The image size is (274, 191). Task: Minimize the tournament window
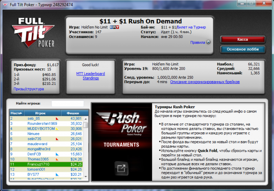pos(242,3)
